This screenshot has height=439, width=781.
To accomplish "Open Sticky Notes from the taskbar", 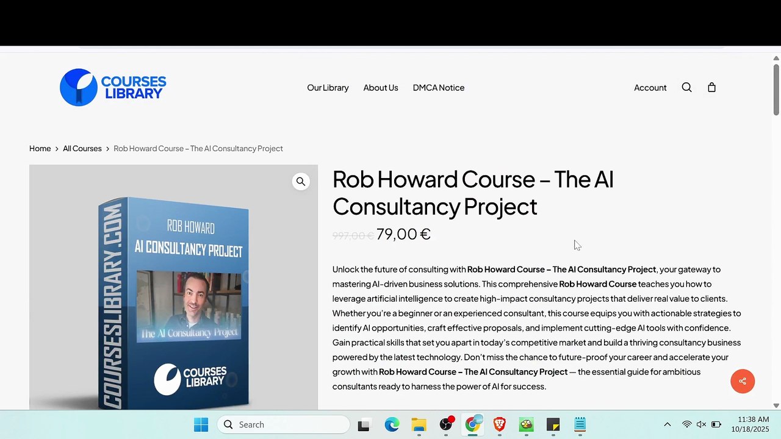I will click(x=553, y=424).
